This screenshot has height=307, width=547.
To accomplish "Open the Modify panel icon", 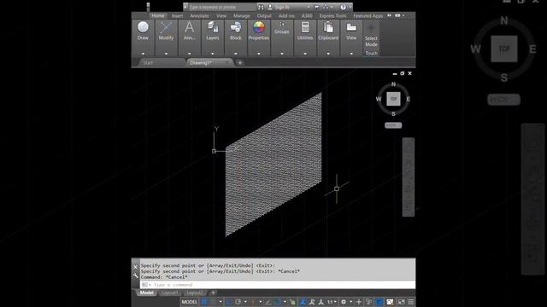I will point(166,27).
